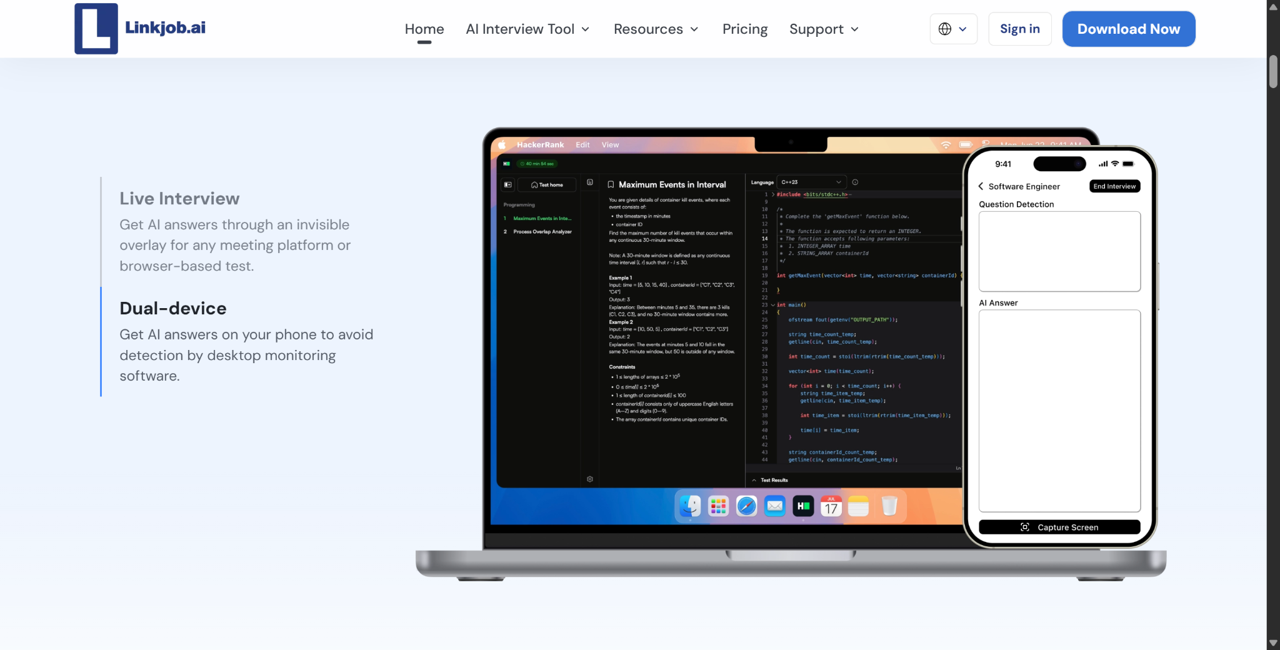The width and height of the screenshot is (1280, 650).
Task: Expand the AI Interview Tool menu
Action: (x=527, y=29)
